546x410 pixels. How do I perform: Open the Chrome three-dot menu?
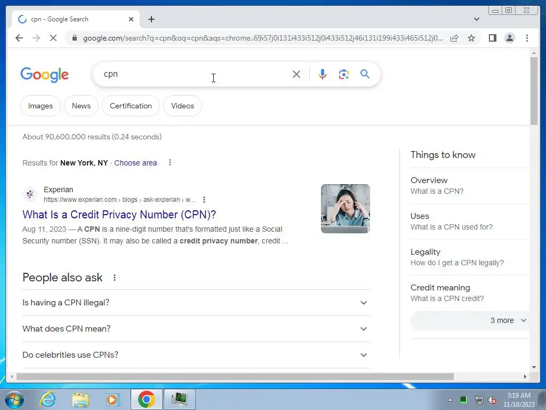[x=527, y=38]
